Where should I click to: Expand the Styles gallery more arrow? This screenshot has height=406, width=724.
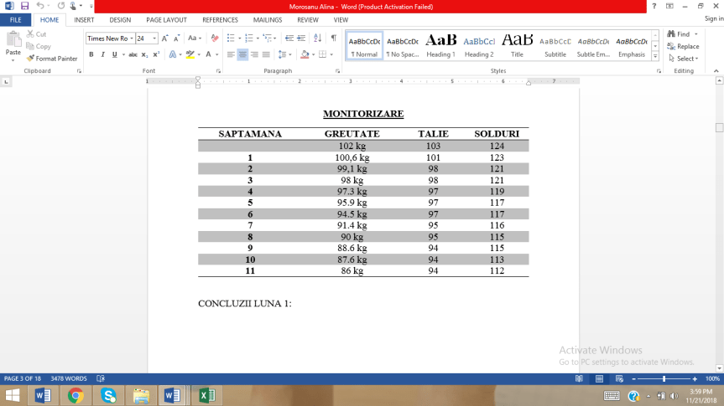tap(656, 56)
